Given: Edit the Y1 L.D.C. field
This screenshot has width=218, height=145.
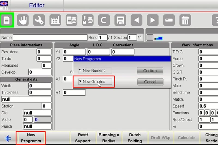Looking at the screenshot, I should tap(98, 52).
